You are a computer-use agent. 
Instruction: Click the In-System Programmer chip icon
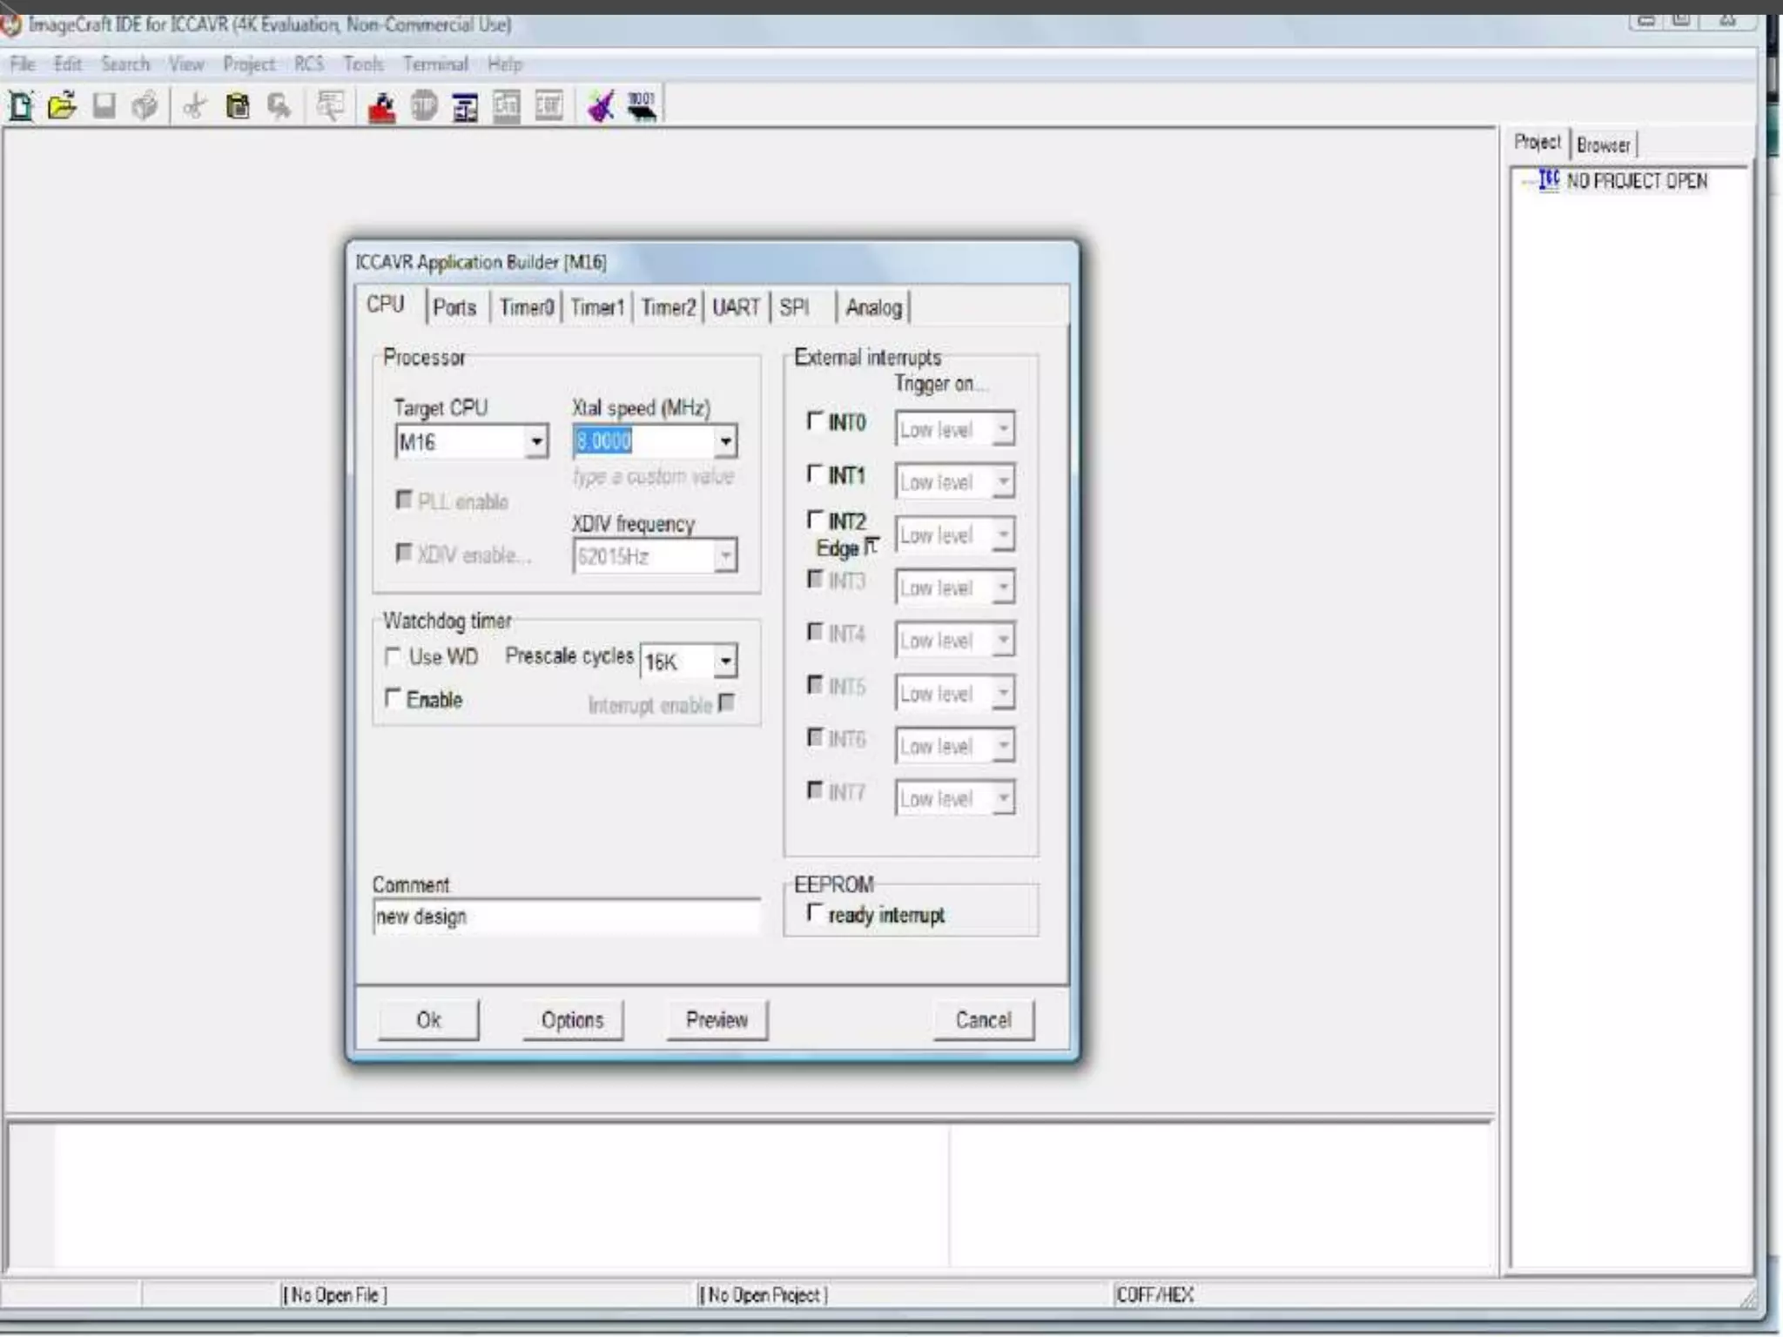(x=643, y=106)
